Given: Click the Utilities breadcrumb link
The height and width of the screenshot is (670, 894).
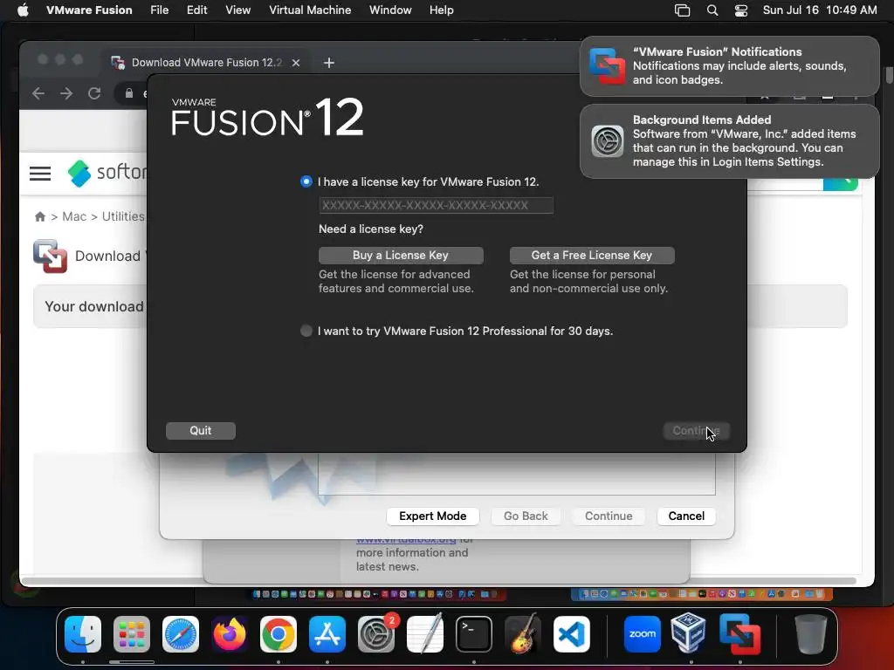Looking at the screenshot, I should coord(123,216).
